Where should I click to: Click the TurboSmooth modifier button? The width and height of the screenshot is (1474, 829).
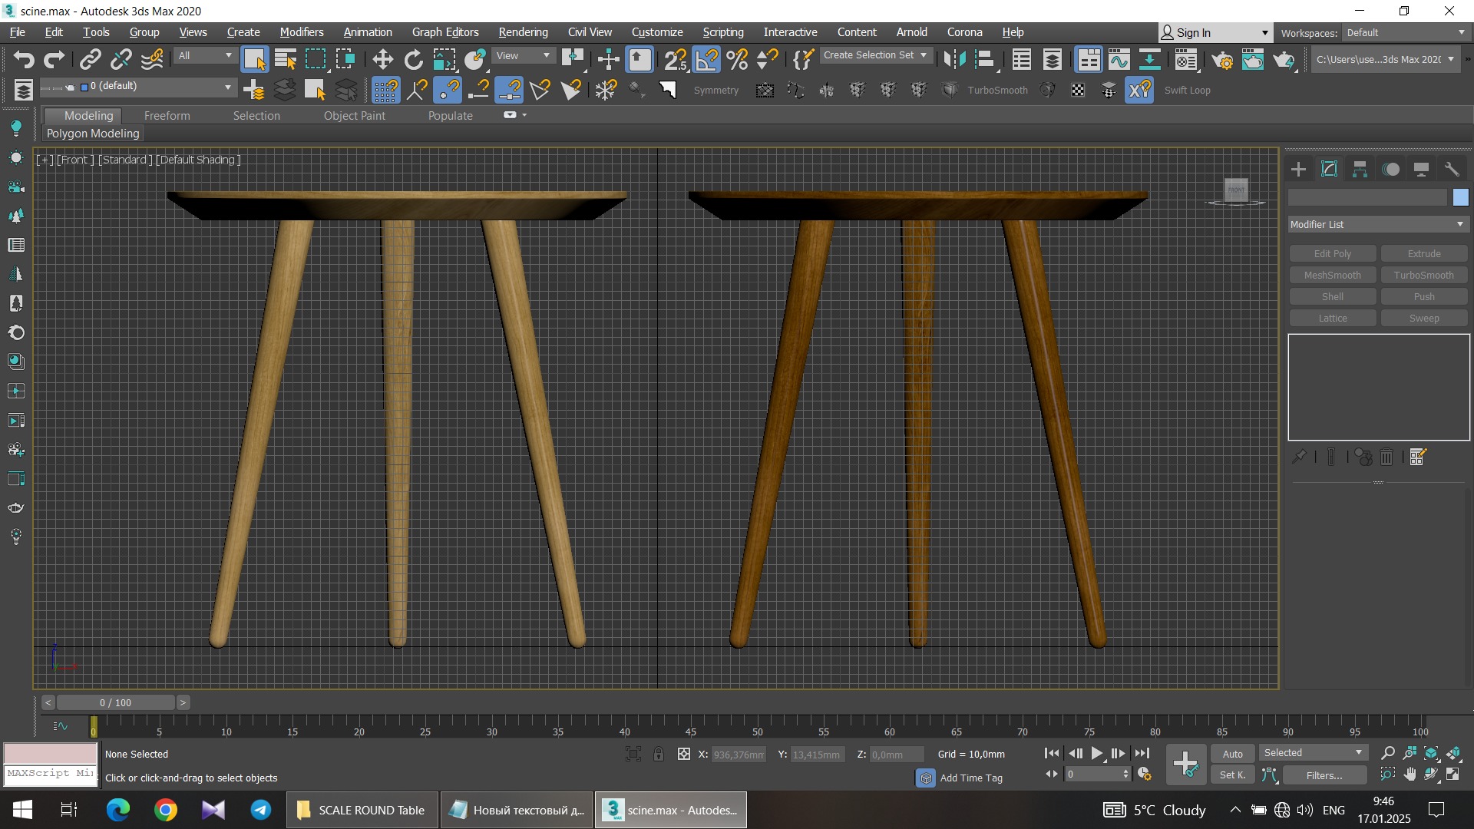pos(1423,275)
